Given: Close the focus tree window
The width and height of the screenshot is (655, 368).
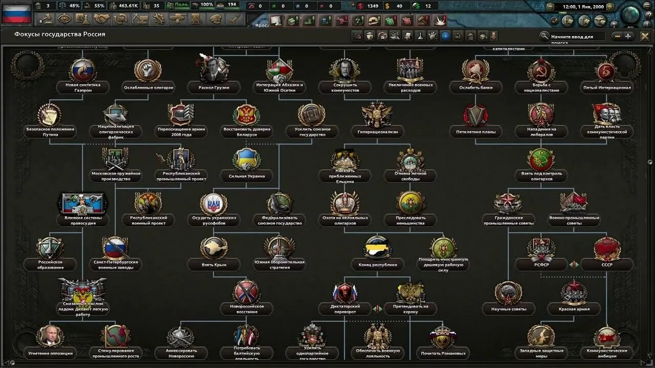Looking at the screenshot, I should [645, 36].
